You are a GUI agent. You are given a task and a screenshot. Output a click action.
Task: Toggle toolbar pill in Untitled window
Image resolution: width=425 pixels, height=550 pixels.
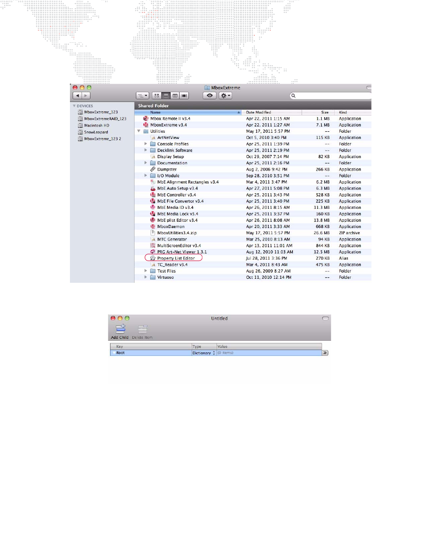pos(325,318)
